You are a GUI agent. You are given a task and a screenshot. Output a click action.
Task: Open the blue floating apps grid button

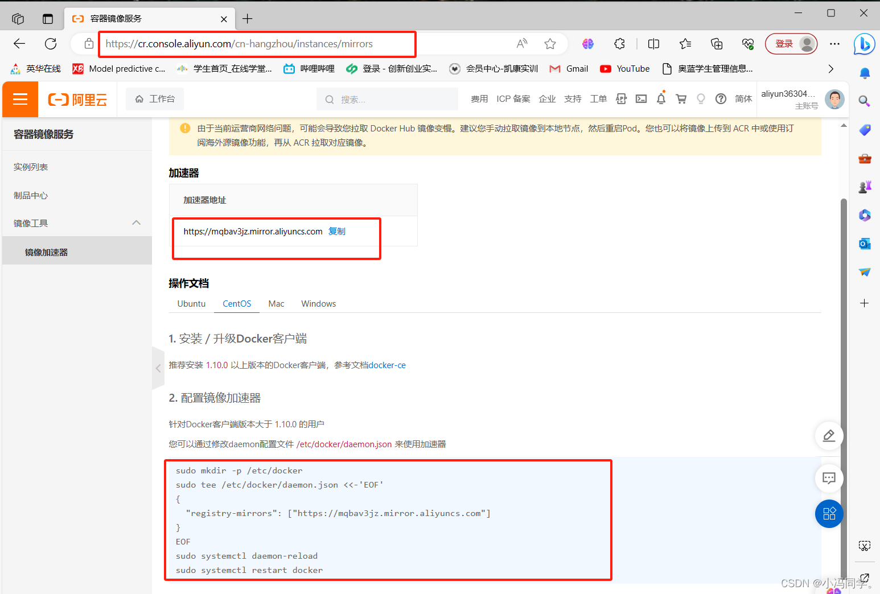click(829, 514)
